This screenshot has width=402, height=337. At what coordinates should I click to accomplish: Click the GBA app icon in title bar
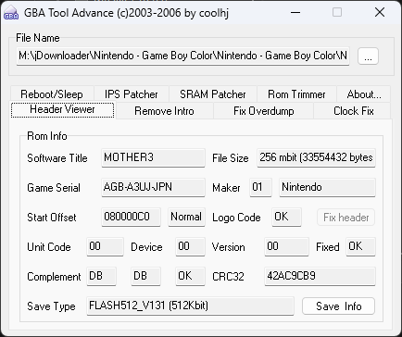11,13
